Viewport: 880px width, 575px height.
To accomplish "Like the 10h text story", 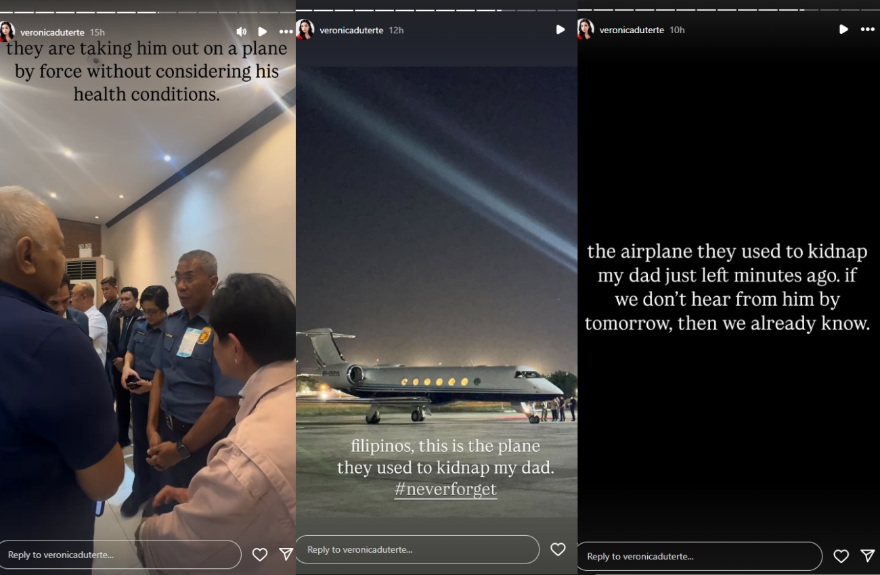I will click(841, 556).
